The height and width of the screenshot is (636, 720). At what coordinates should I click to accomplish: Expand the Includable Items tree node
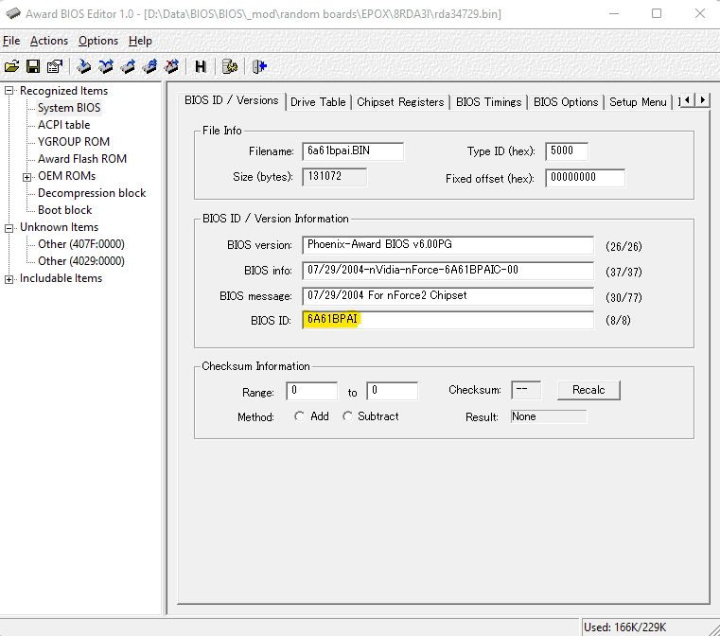pyautogui.click(x=9, y=279)
